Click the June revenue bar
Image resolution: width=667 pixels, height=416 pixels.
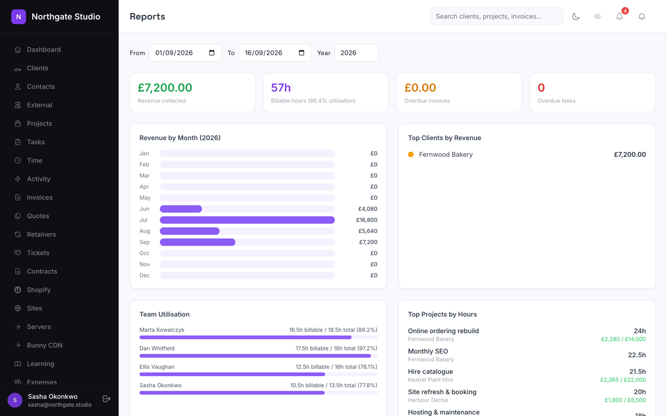pos(181,209)
